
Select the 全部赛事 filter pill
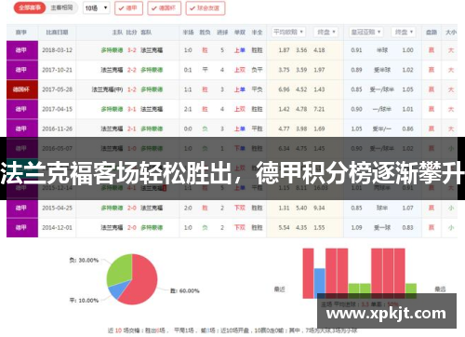click(x=30, y=8)
